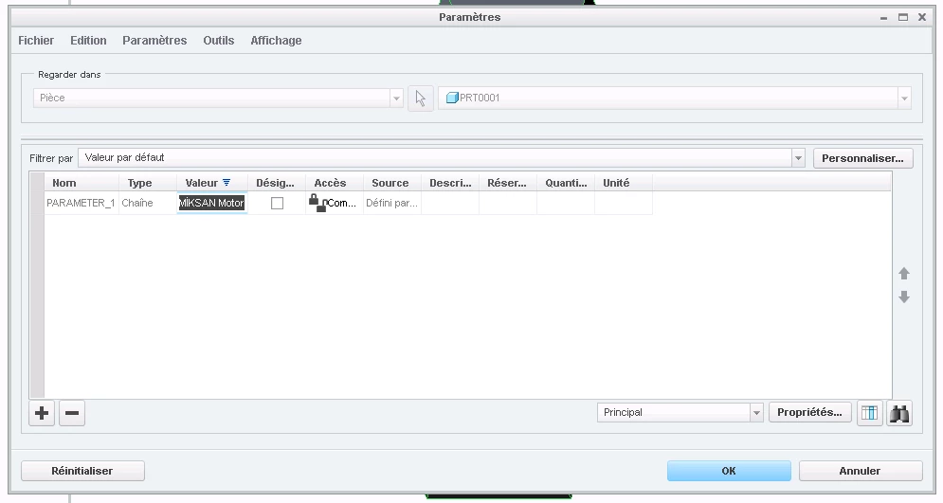Image resolution: width=943 pixels, height=503 pixels.
Task: Close the Paramètres dialog
Action: (922, 17)
